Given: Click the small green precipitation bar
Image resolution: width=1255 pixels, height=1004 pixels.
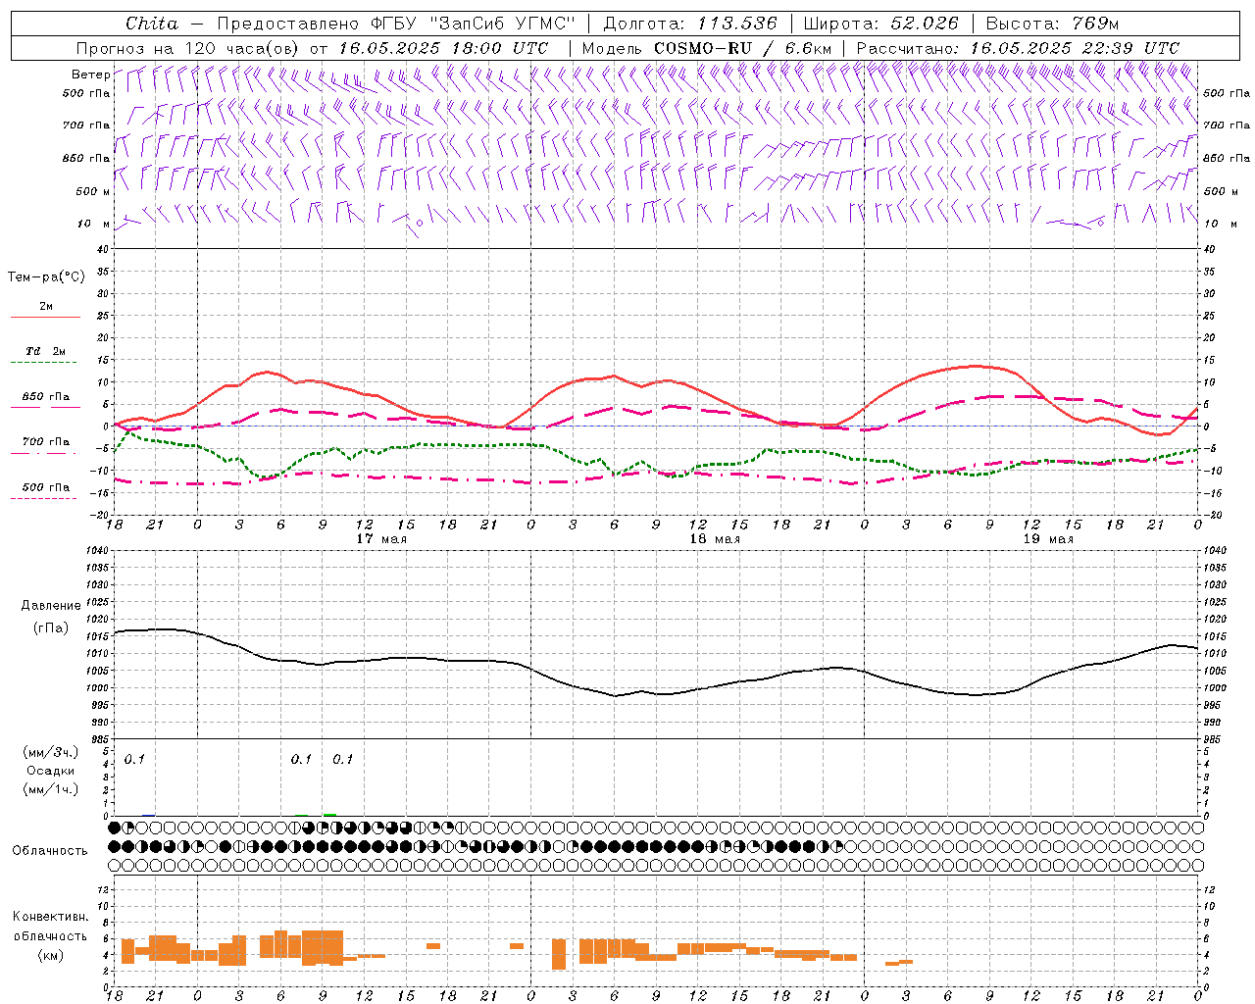Looking at the screenshot, I should pyautogui.click(x=330, y=814).
